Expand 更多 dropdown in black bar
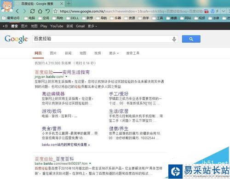 [92, 26]
